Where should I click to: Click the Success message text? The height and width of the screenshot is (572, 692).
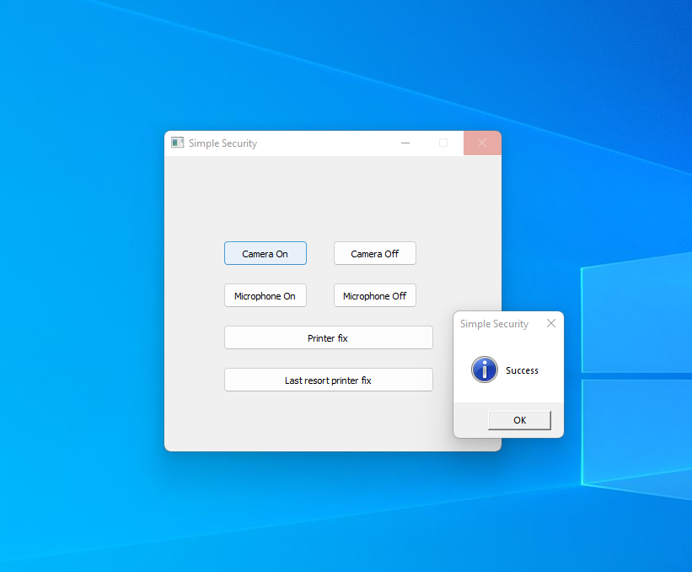tap(522, 370)
